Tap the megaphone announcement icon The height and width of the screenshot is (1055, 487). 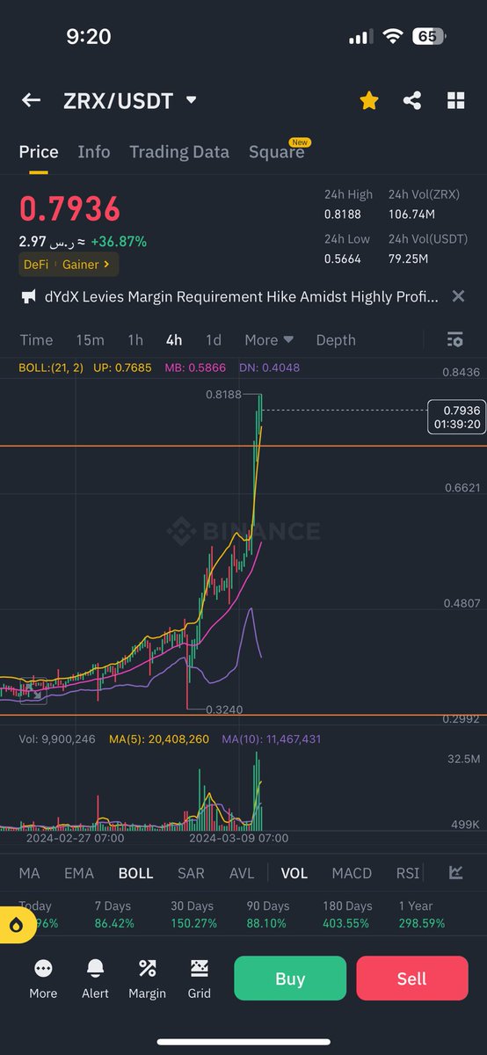pyautogui.click(x=28, y=297)
